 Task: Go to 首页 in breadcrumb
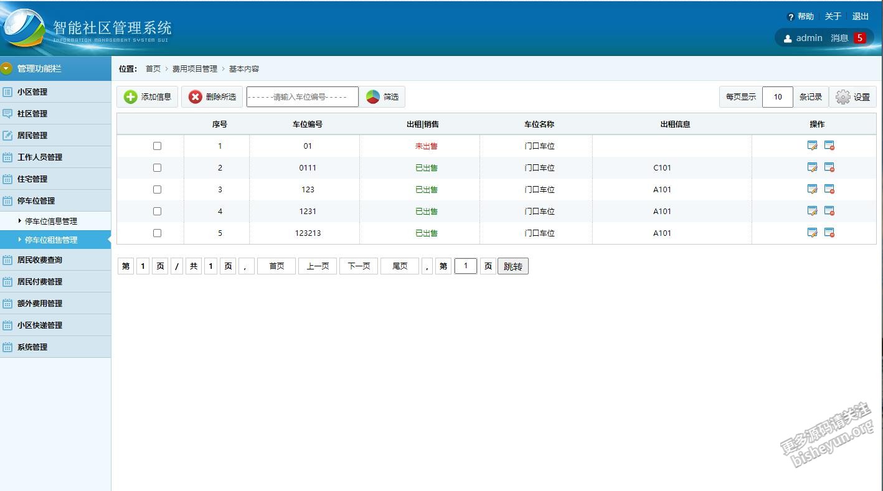point(153,69)
